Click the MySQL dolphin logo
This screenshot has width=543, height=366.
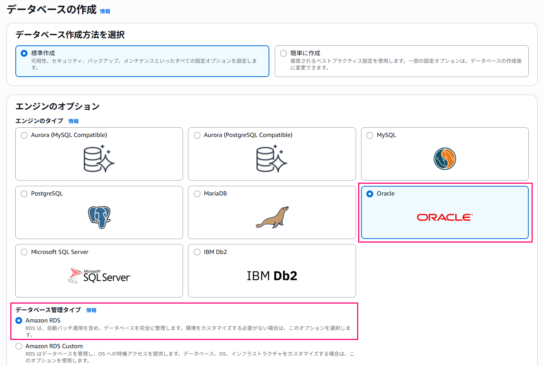(445, 159)
